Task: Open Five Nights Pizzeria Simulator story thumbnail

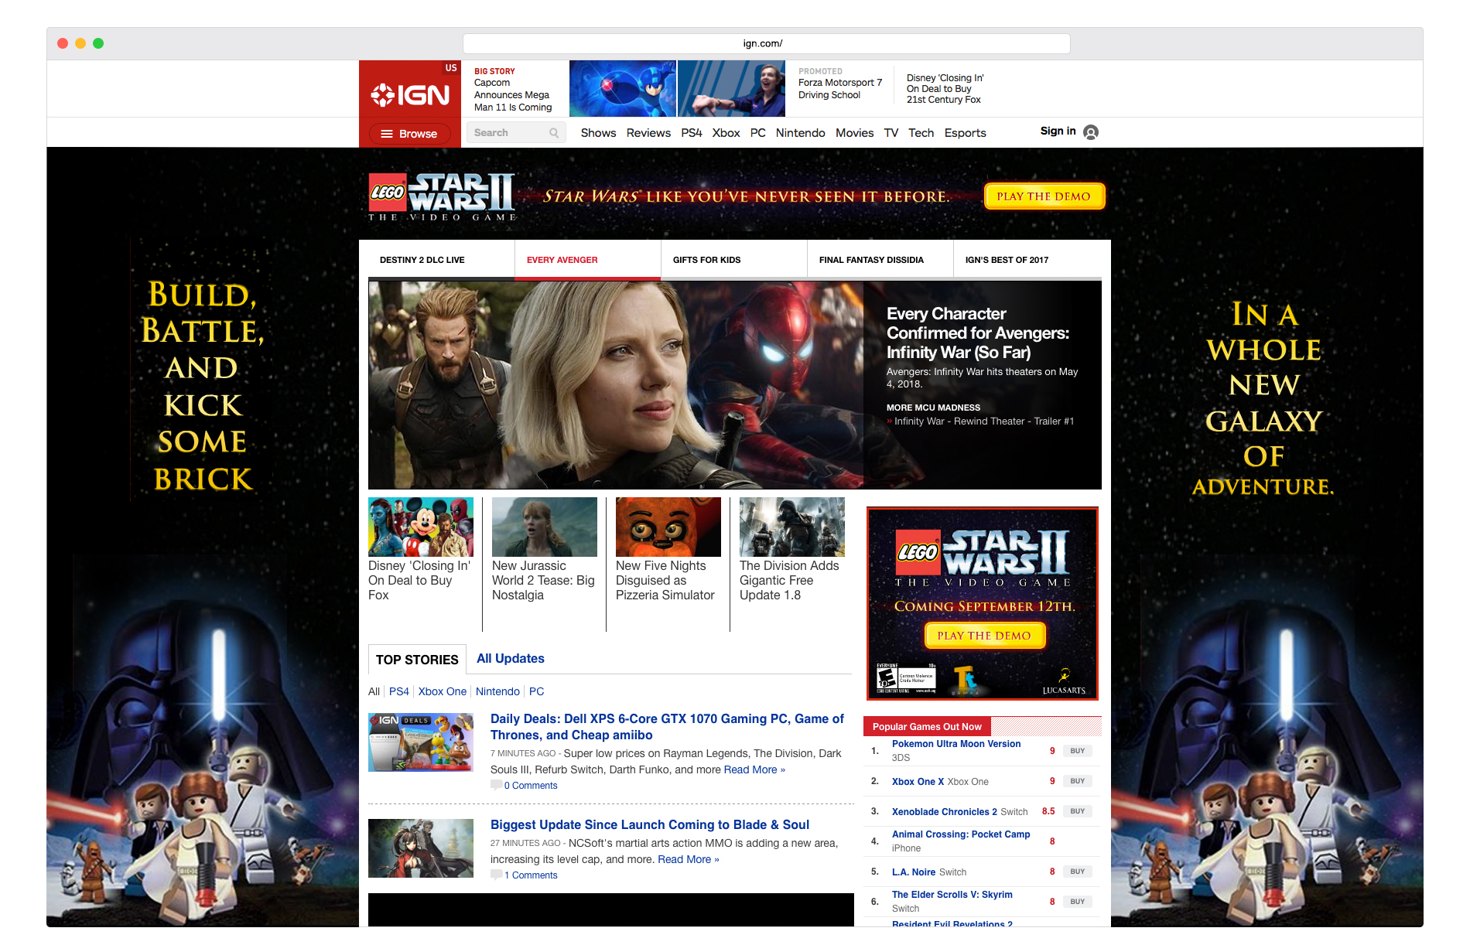Action: 668,527
